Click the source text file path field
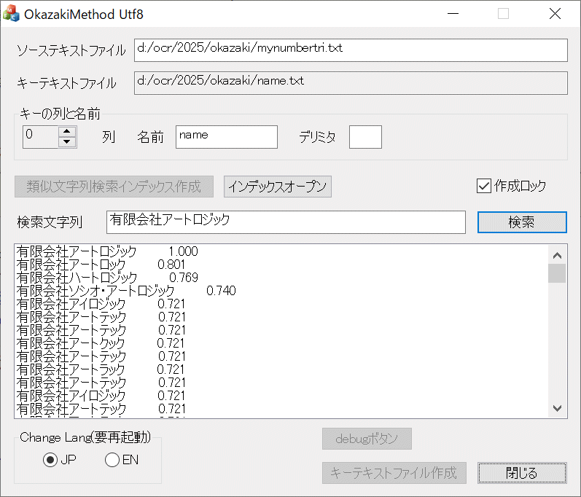This screenshot has width=581, height=497. [x=351, y=50]
